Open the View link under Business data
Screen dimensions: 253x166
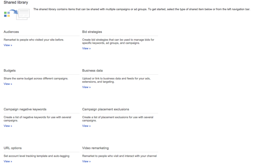(86, 87)
